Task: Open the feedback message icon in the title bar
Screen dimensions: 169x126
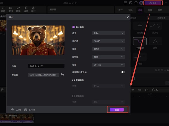Action: pos(131,3)
